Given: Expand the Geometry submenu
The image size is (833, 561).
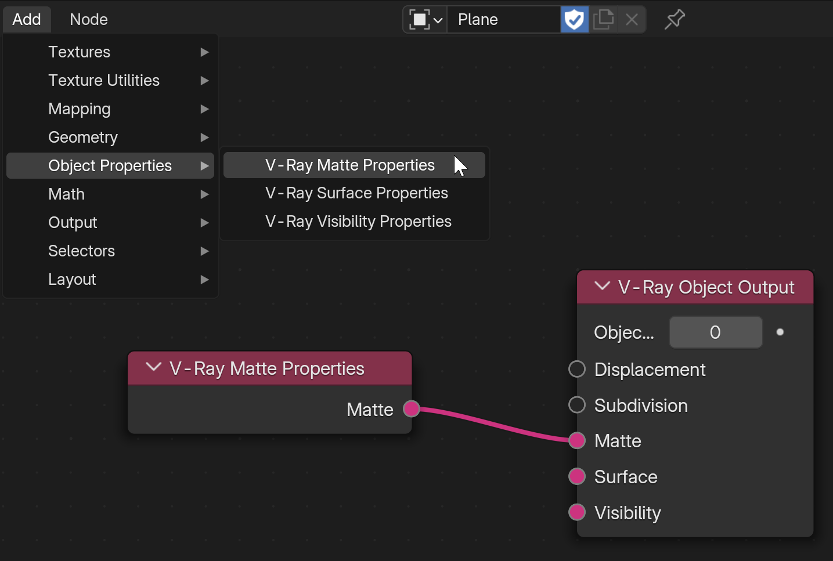Looking at the screenshot, I should (x=110, y=137).
